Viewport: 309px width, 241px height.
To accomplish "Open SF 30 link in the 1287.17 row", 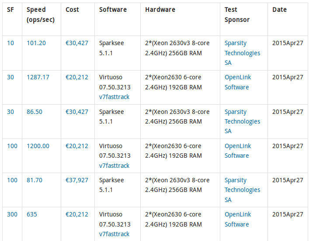I will [10, 77].
